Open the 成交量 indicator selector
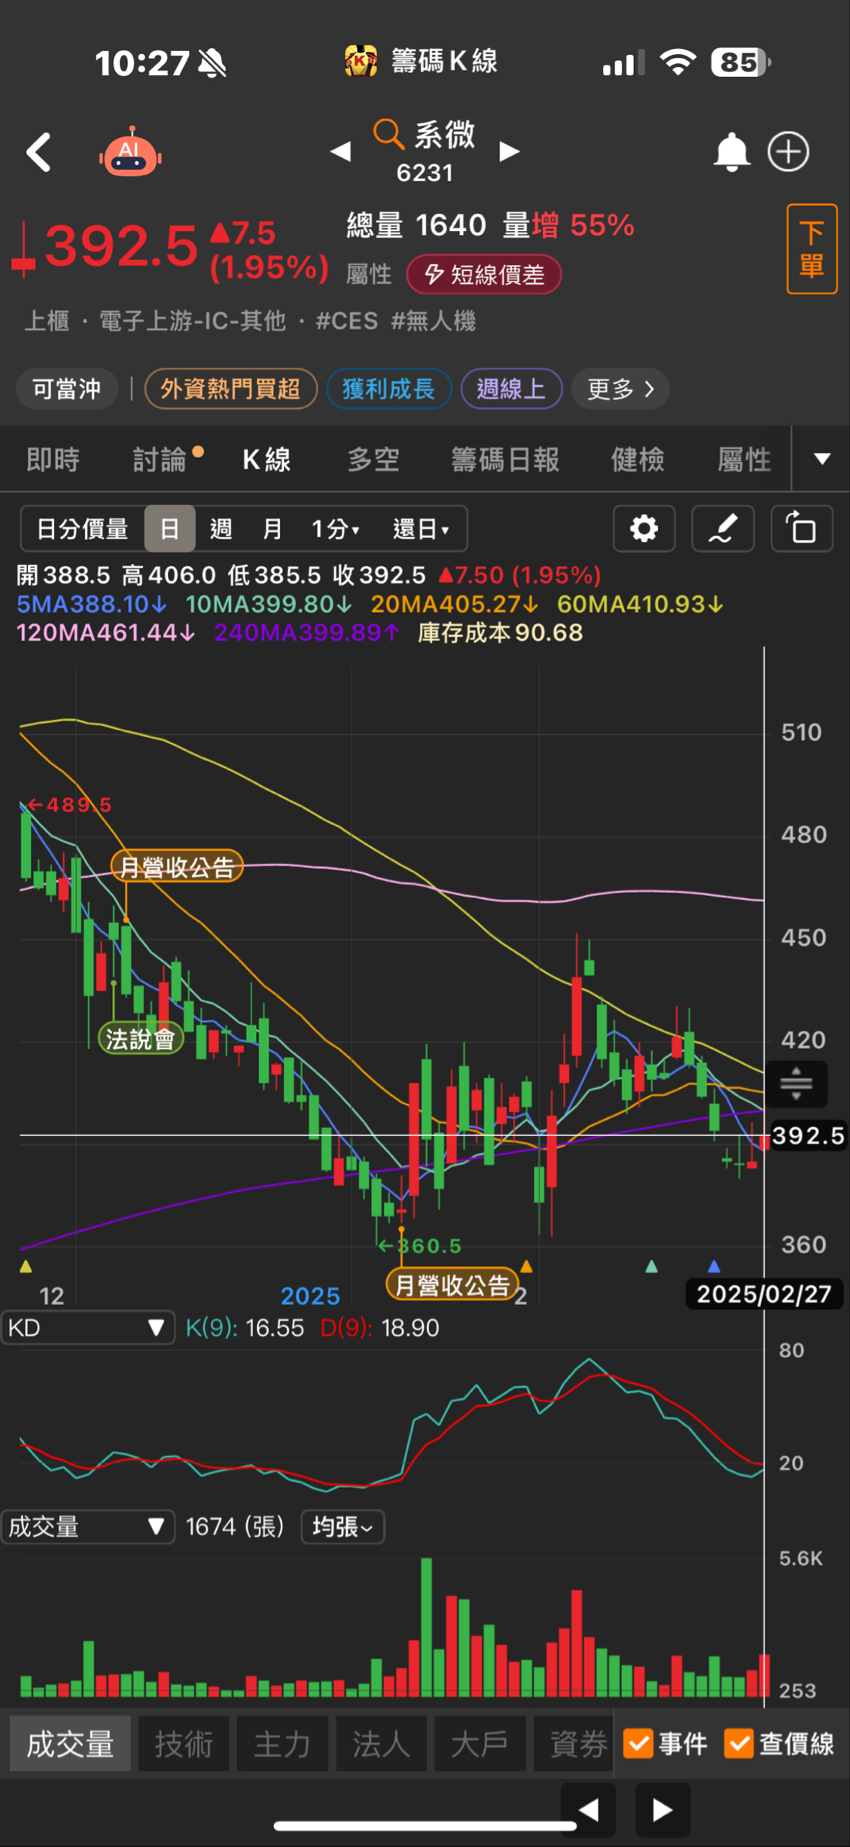850x1847 pixels. (x=87, y=1526)
